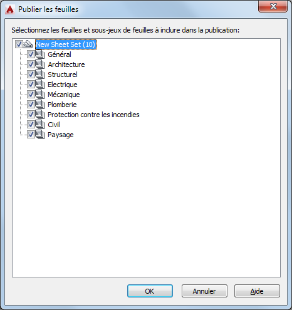The height and width of the screenshot is (310, 292).
Task: Uncheck the Civil subset checkbox
Action: point(31,125)
